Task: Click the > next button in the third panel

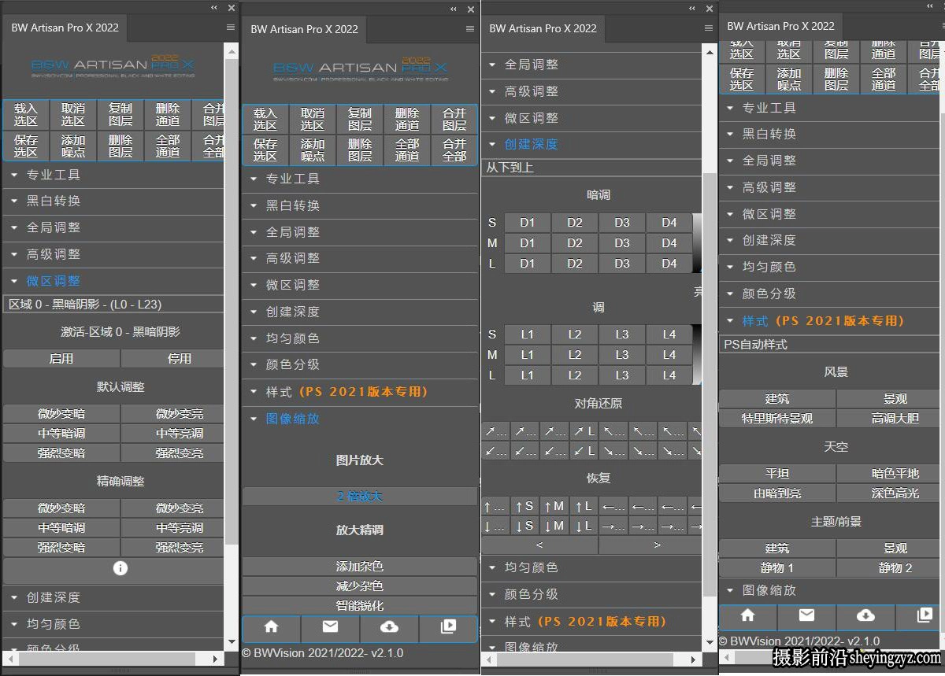Action: [650, 545]
